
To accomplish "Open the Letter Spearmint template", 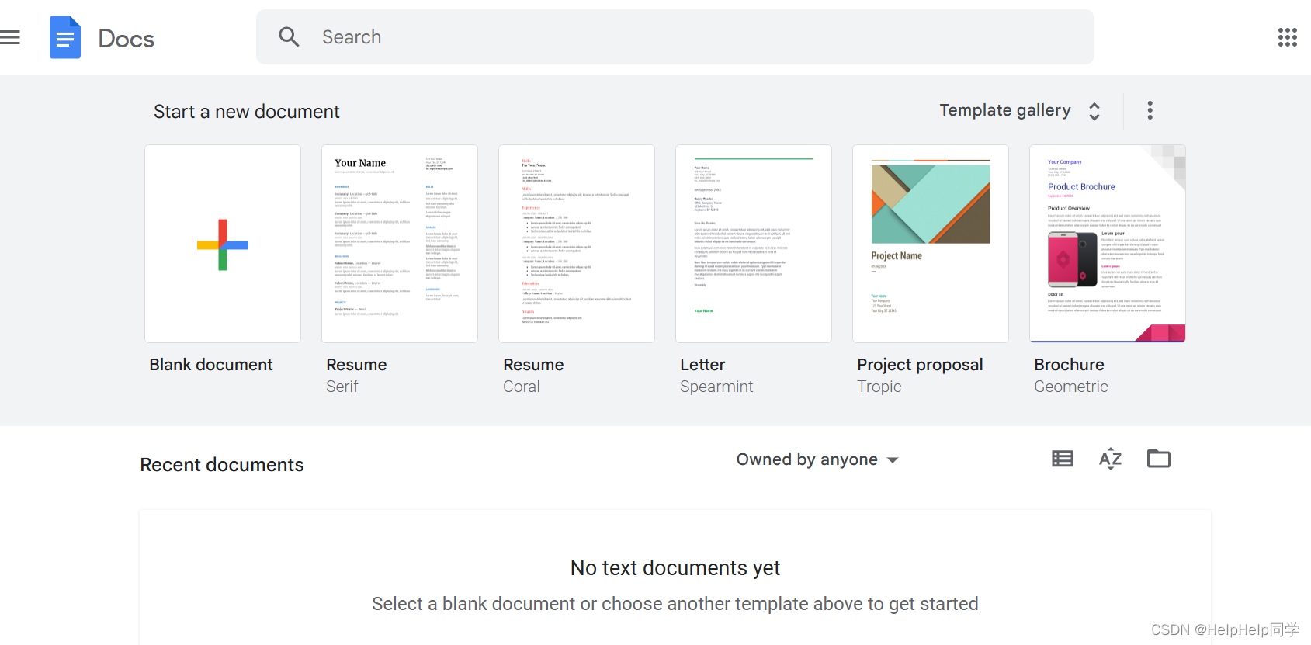I will click(x=754, y=244).
